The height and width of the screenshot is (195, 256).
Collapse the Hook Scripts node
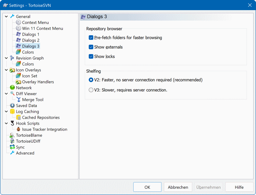[6, 123]
